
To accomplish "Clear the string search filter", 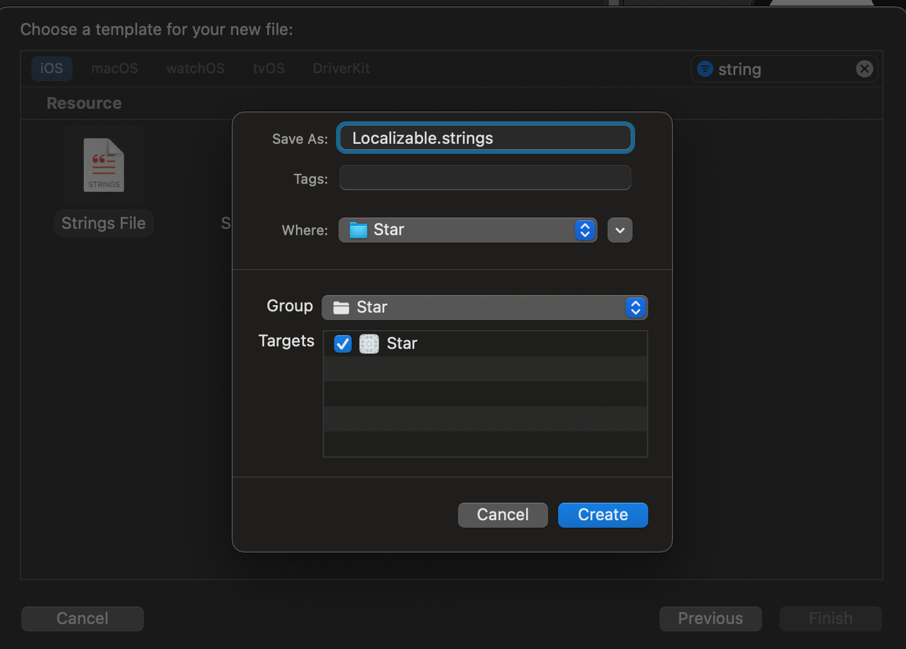I will click(x=864, y=69).
